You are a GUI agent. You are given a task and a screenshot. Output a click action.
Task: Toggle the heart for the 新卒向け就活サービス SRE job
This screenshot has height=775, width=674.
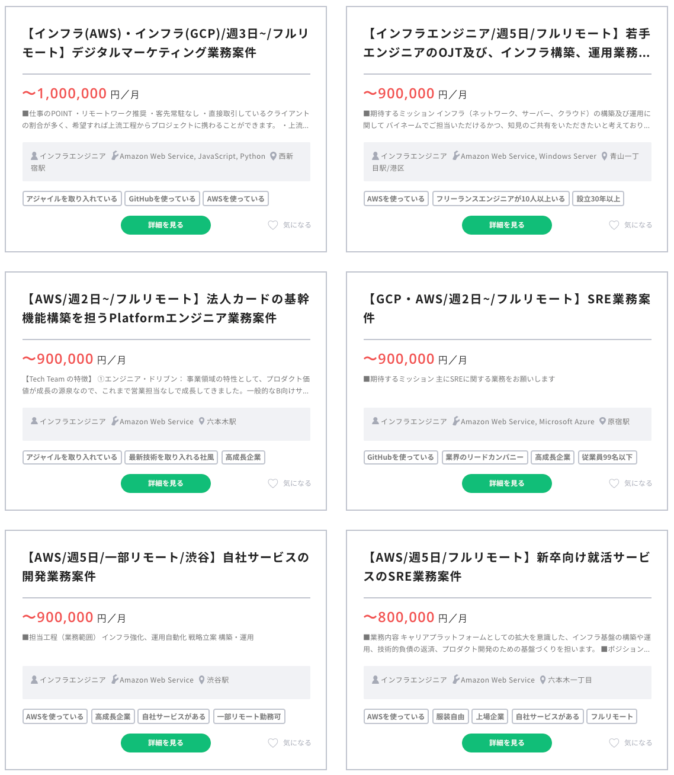[614, 743]
